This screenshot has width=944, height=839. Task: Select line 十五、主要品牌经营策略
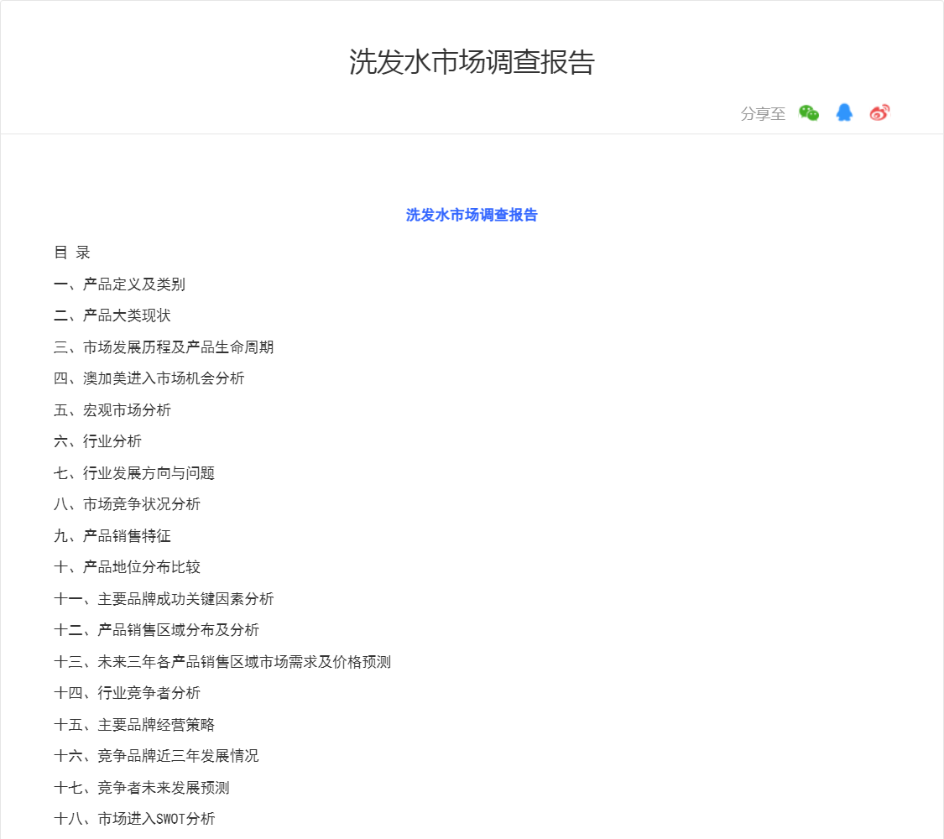(134, 725)
